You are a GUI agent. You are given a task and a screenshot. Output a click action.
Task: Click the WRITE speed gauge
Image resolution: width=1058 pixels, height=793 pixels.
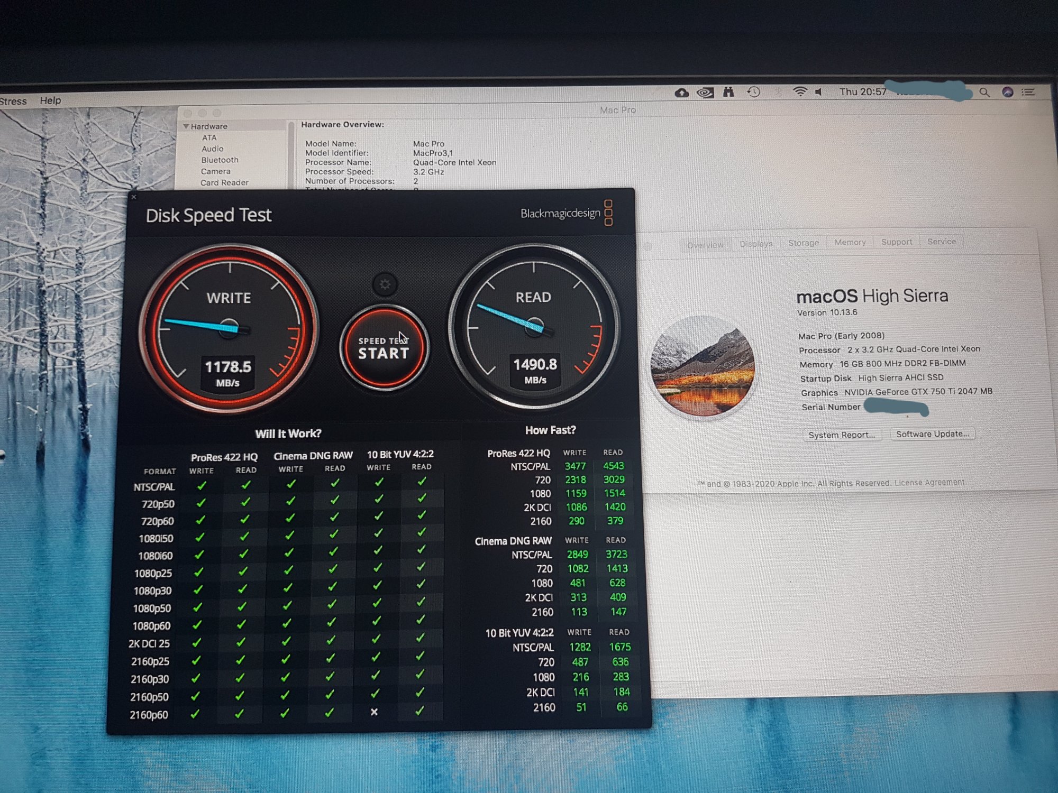click(x=229, y=328)
